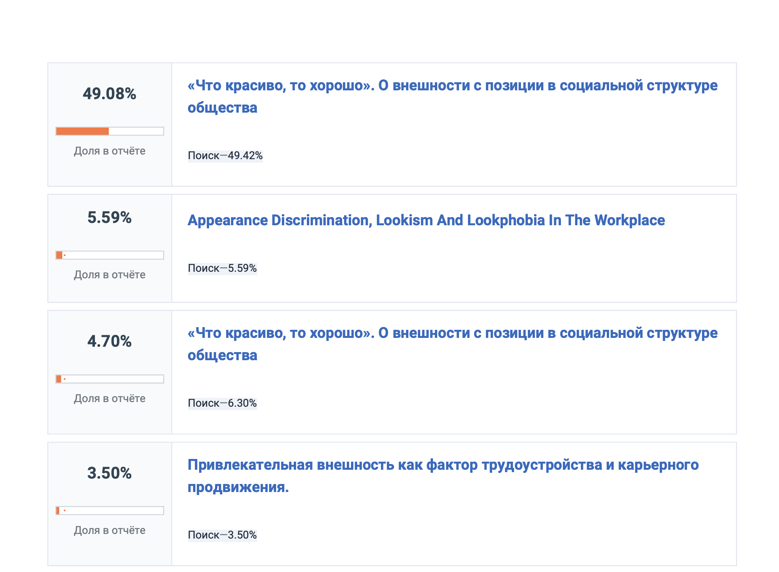Click the progress bar under 49.08%

(110, 131)
